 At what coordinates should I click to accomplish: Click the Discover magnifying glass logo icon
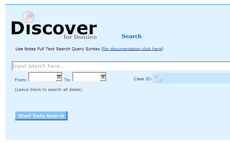tap(28, 17)
